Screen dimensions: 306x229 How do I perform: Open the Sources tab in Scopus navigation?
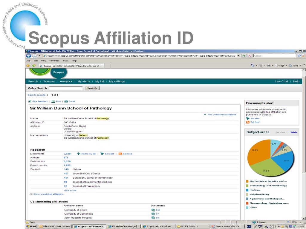coord(49,81)
